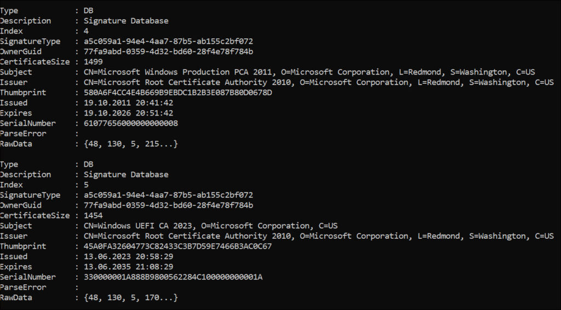Screen dimensions: 561x310
Task: Click the second entry's Signature Database description
Action: pos(126,175)
